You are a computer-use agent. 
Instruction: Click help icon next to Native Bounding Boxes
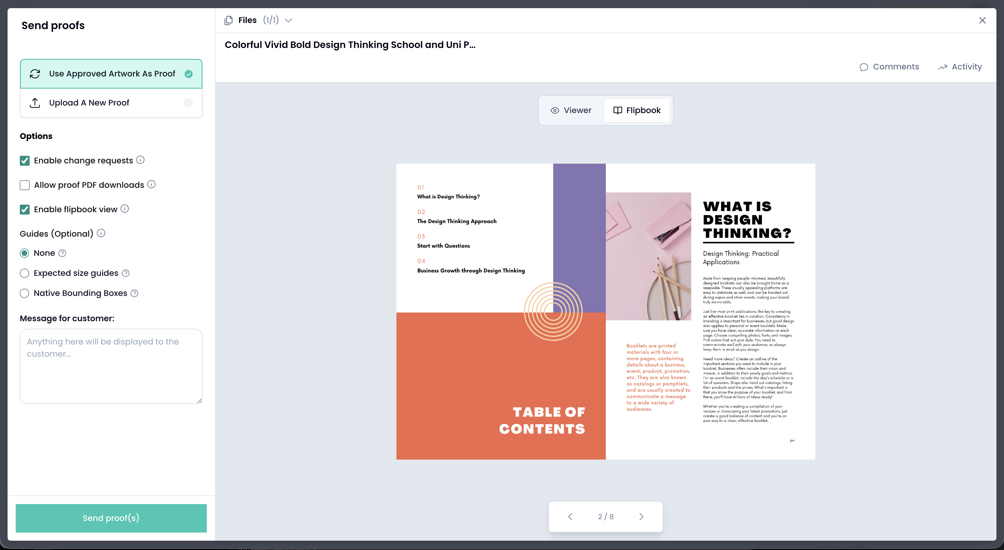pyautogui.click(x=134, y=293)
